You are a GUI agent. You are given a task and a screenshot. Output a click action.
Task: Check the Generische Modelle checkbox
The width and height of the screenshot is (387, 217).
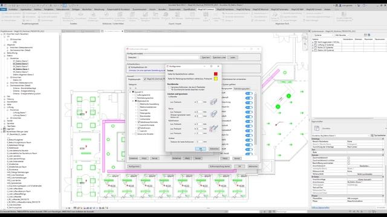click(136, 134)
